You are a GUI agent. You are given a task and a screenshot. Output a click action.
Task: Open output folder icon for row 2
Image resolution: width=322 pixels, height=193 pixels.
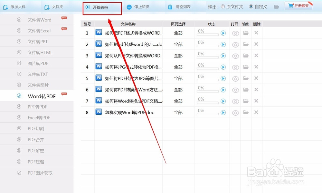click(x=246, y=44)
